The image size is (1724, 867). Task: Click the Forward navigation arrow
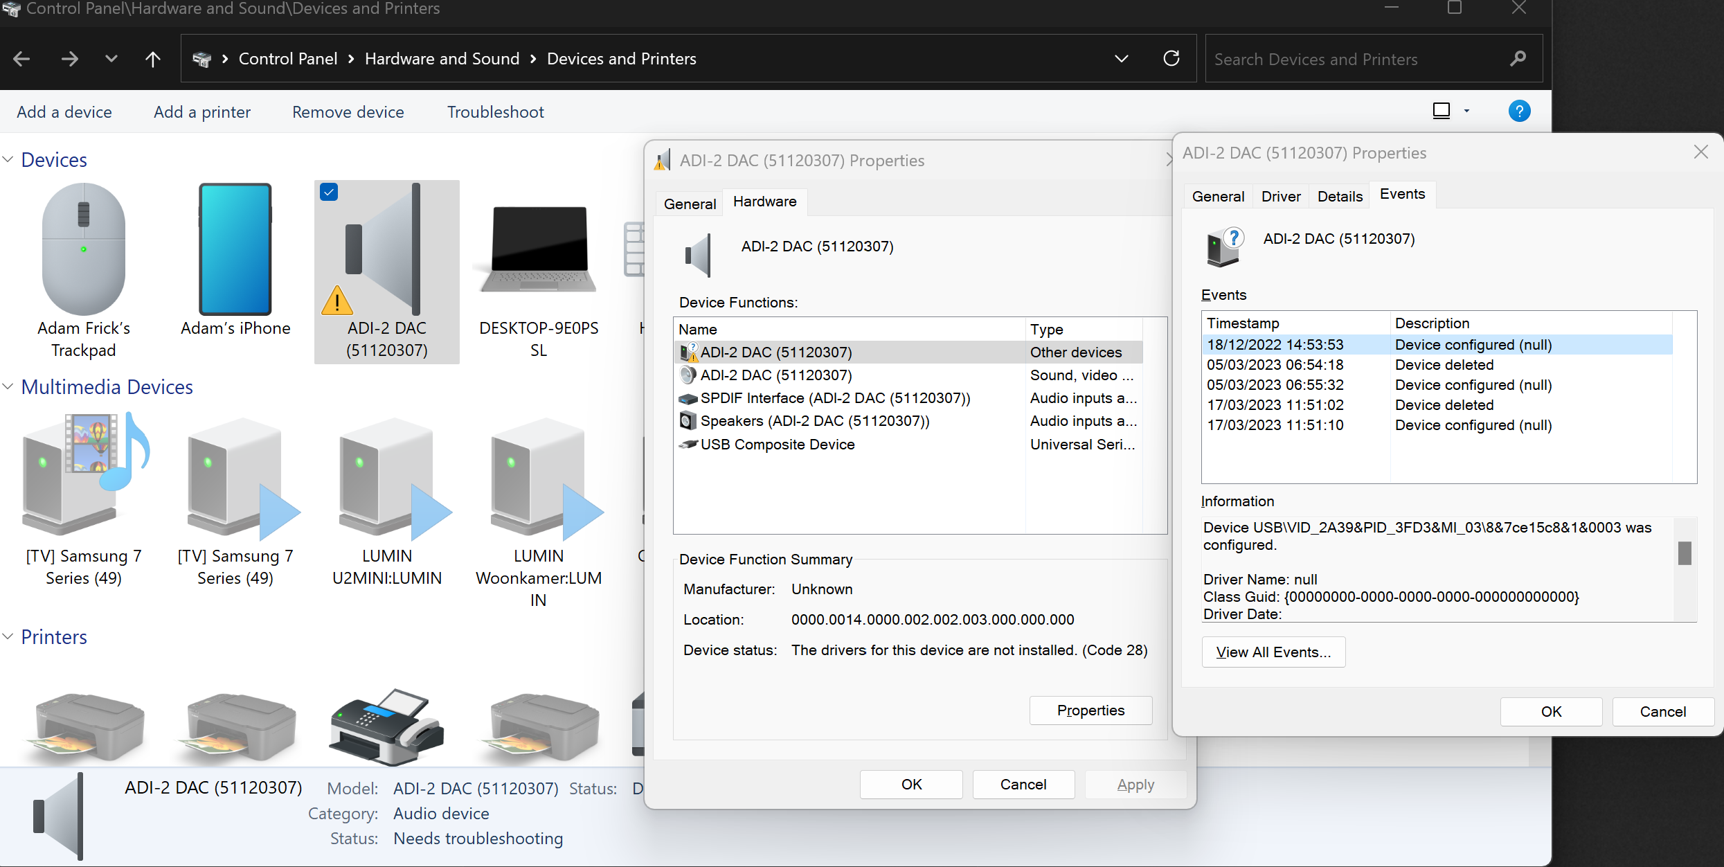[69, 59]
